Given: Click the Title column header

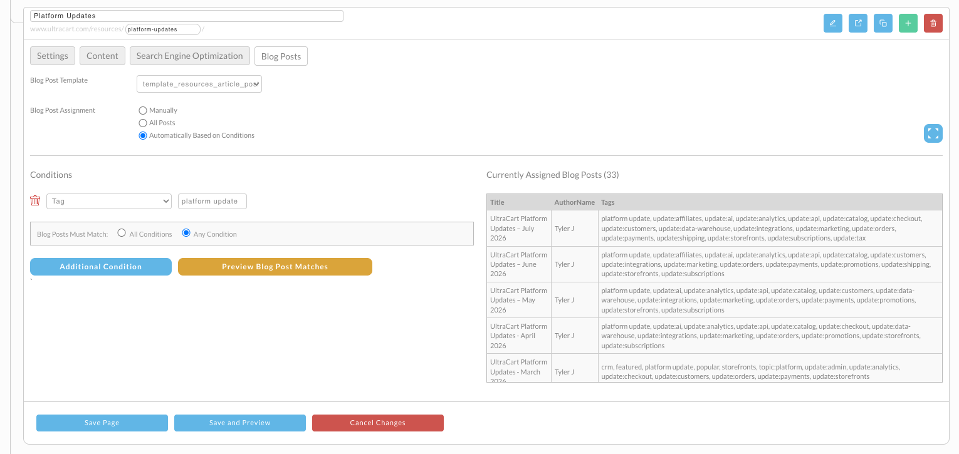Looking at the screenshot, I should pyautogui.click(x=519, y=202).
